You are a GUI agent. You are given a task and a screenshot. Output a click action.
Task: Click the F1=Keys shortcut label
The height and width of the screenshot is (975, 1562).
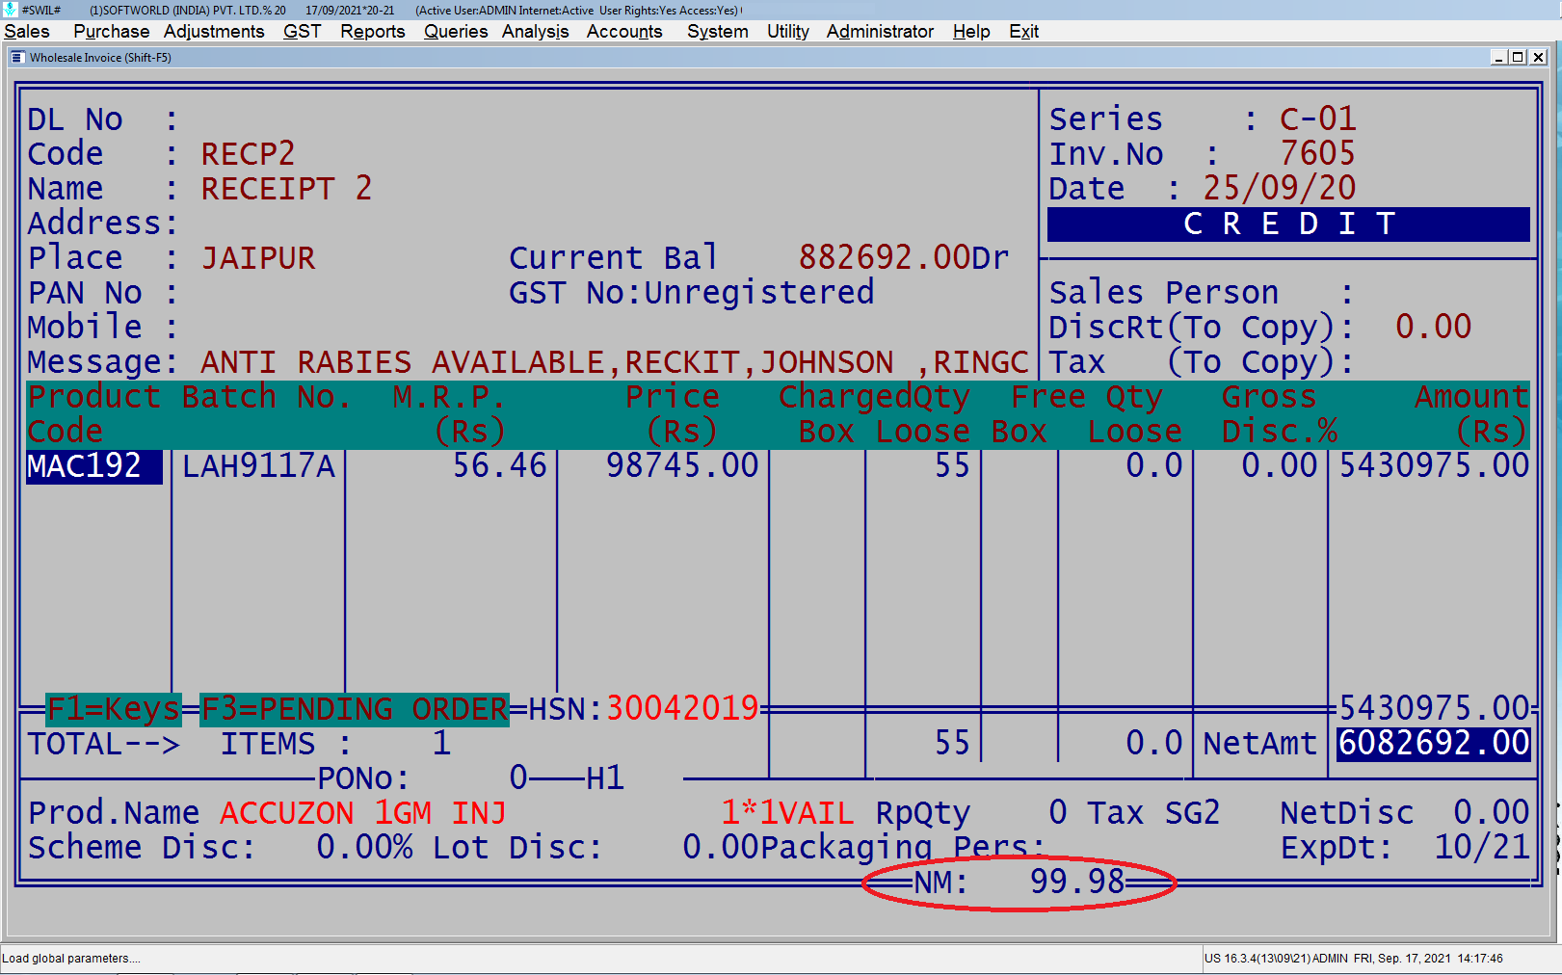point(114,709)
